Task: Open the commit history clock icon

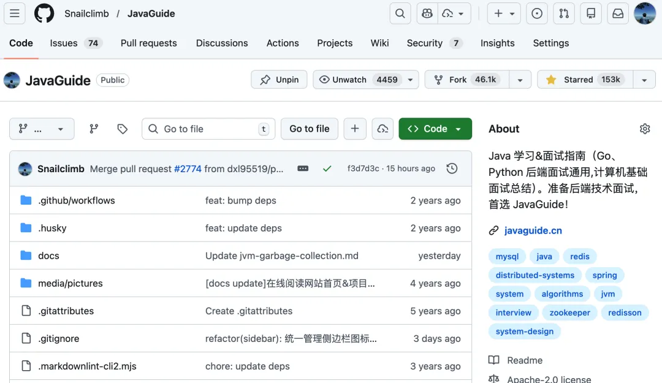Action: [x=452, y=169]
